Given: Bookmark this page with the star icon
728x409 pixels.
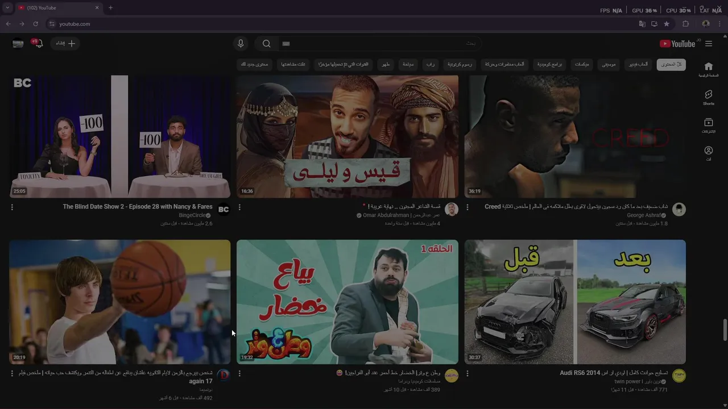Looking at the screenshot, I should [667, 24].
